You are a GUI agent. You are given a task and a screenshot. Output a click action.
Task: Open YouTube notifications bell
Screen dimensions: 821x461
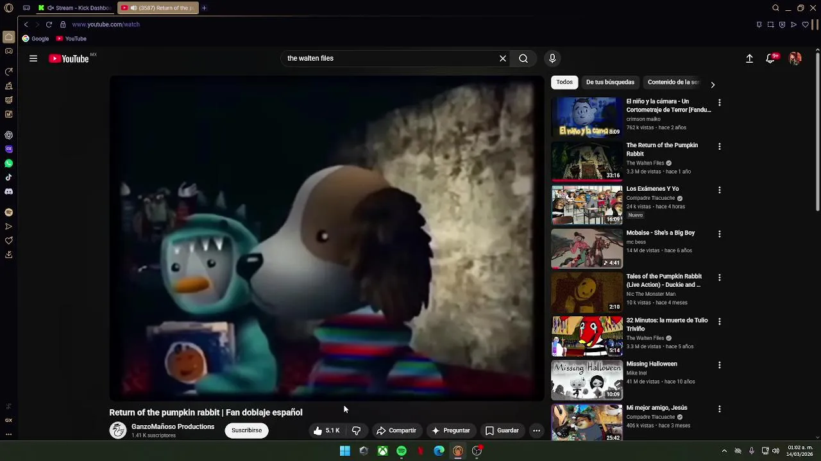pyautogui.click(x=770, y=58)
